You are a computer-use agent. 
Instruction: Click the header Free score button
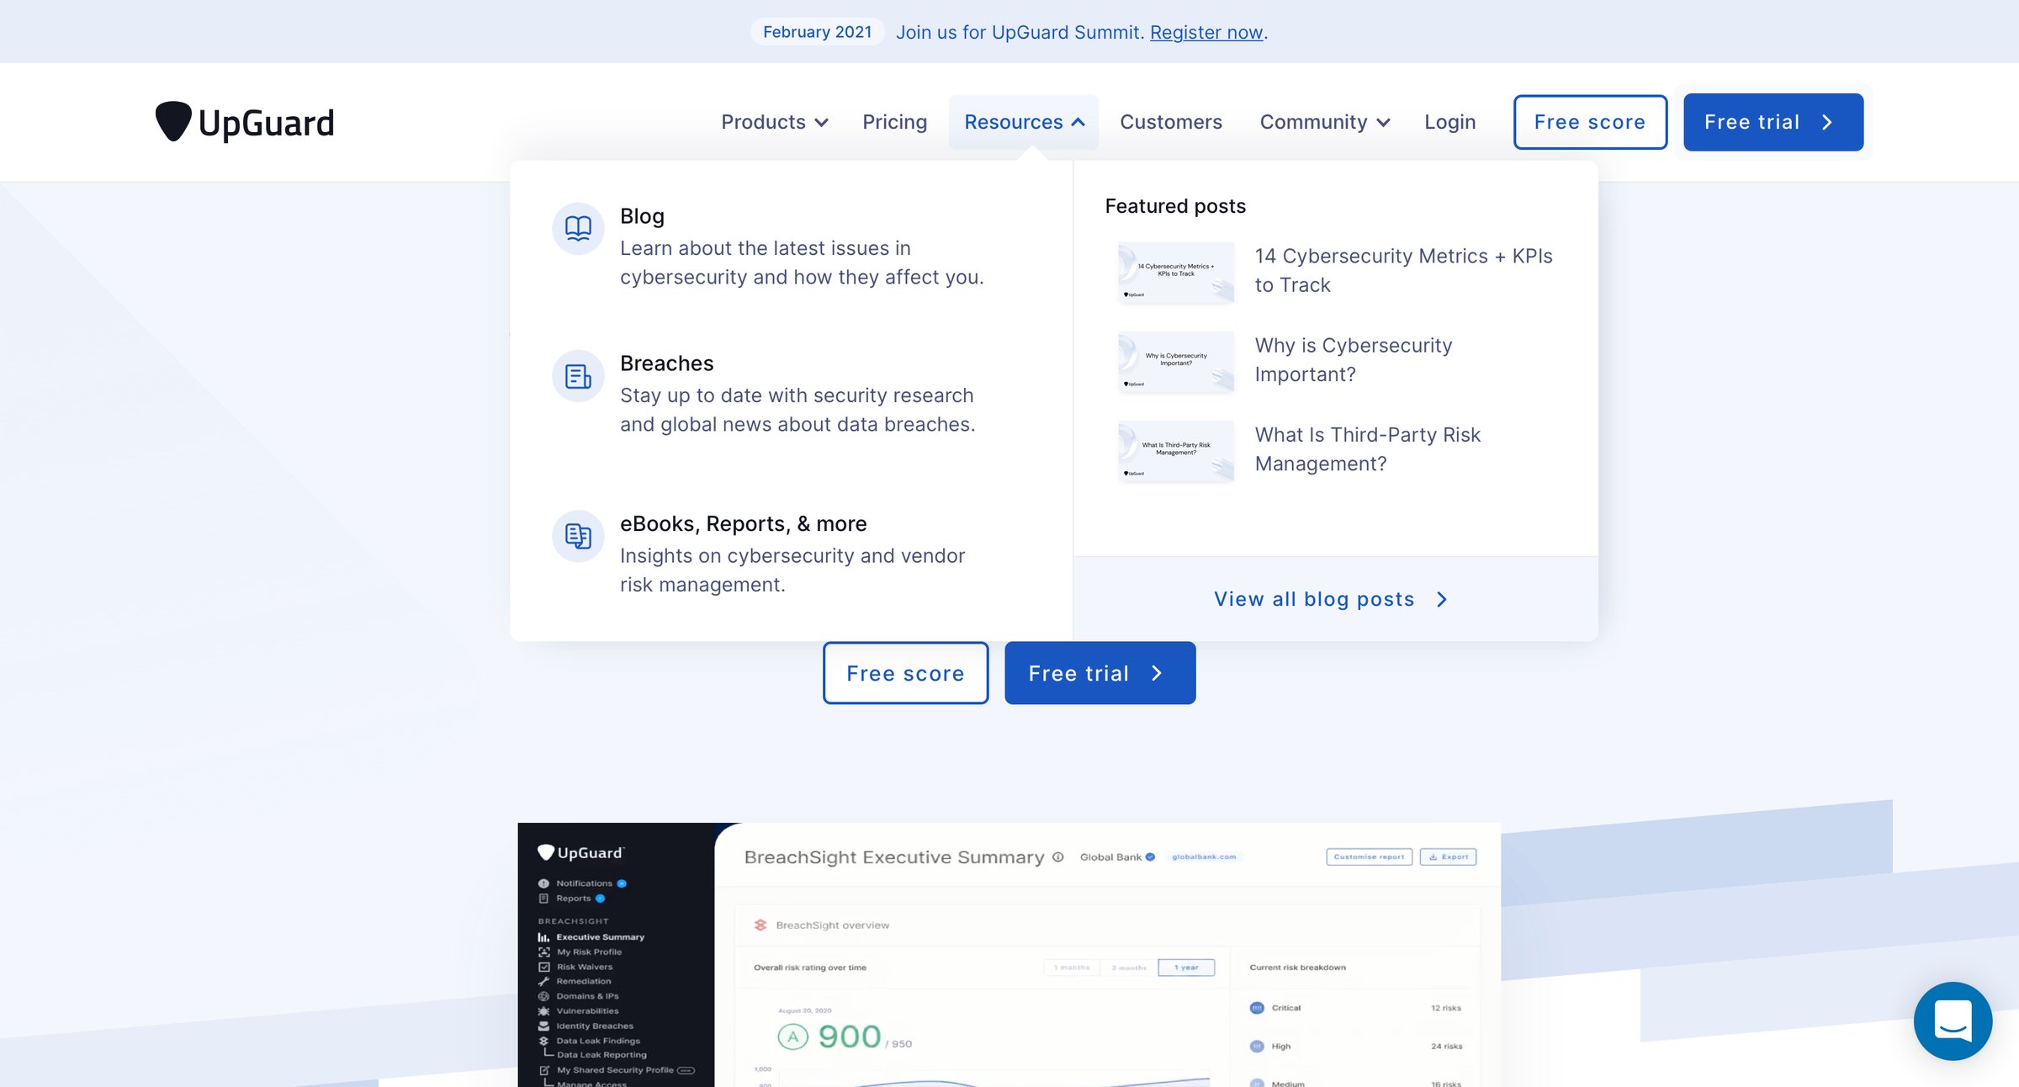pyautogui.click(x=1590, y=122)
